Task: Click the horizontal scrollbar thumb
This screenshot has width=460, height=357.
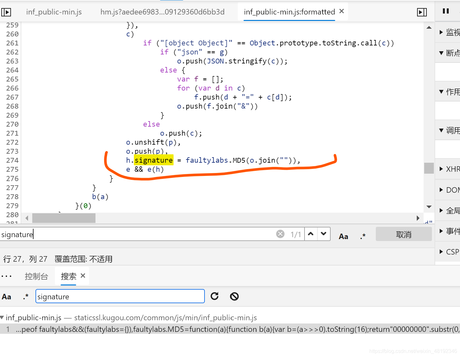Action: 64,218
